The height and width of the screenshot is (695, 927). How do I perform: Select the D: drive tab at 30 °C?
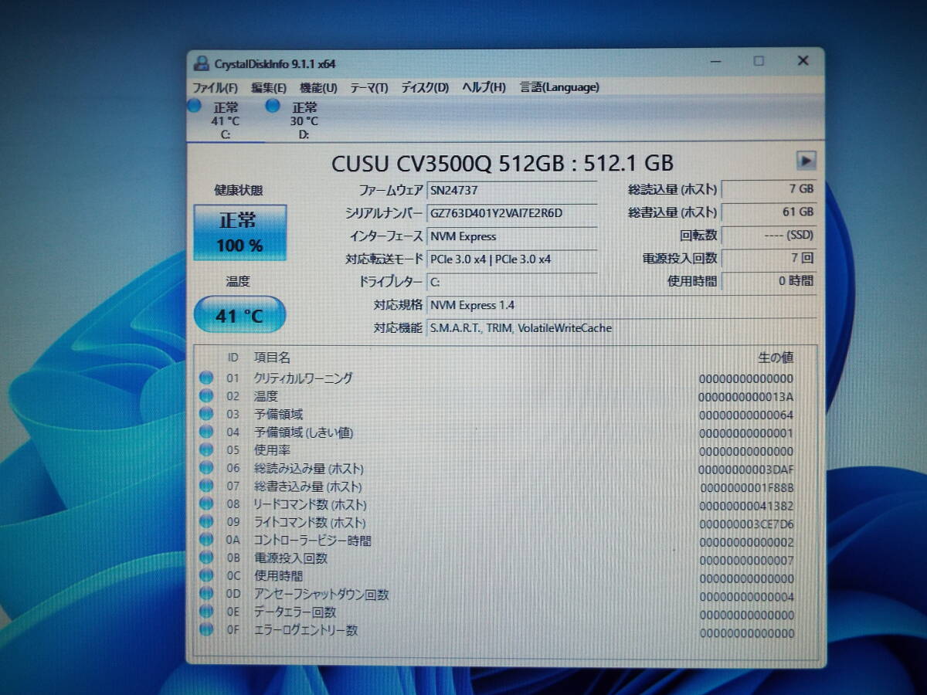click(304, 120)
